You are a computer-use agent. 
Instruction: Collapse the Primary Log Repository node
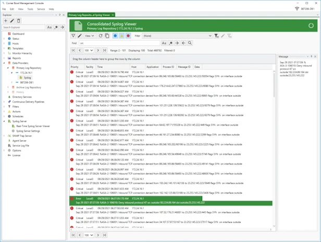(x=8, y=68)
